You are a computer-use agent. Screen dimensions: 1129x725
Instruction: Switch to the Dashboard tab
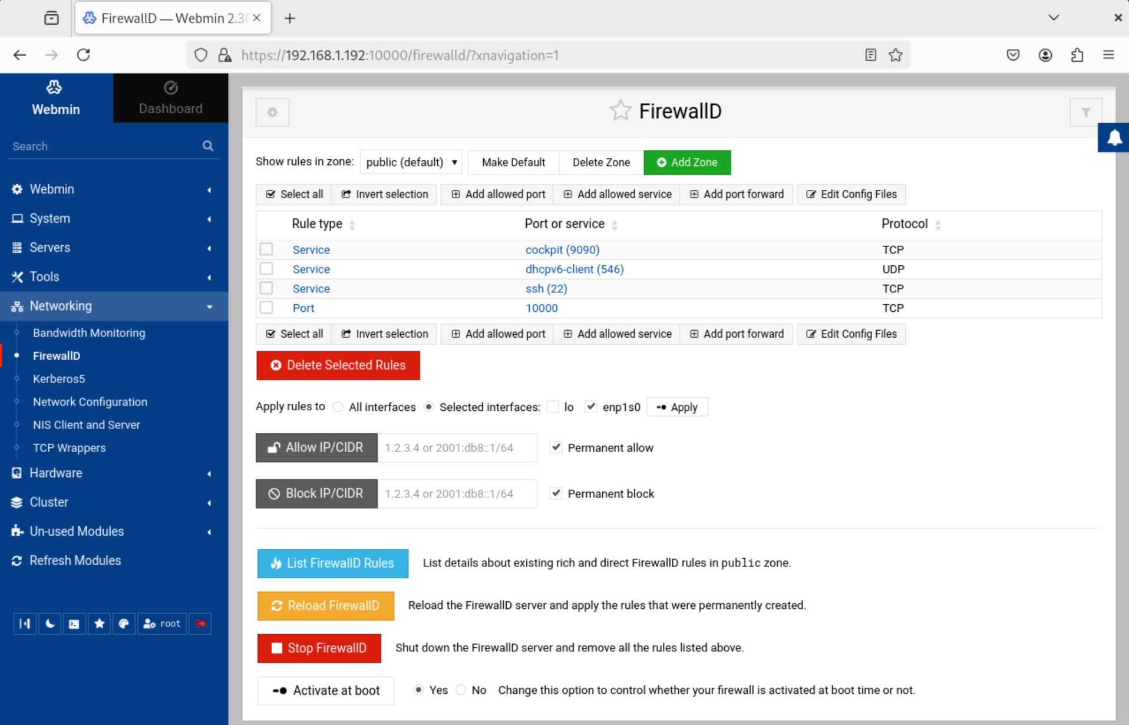(170, 98)
